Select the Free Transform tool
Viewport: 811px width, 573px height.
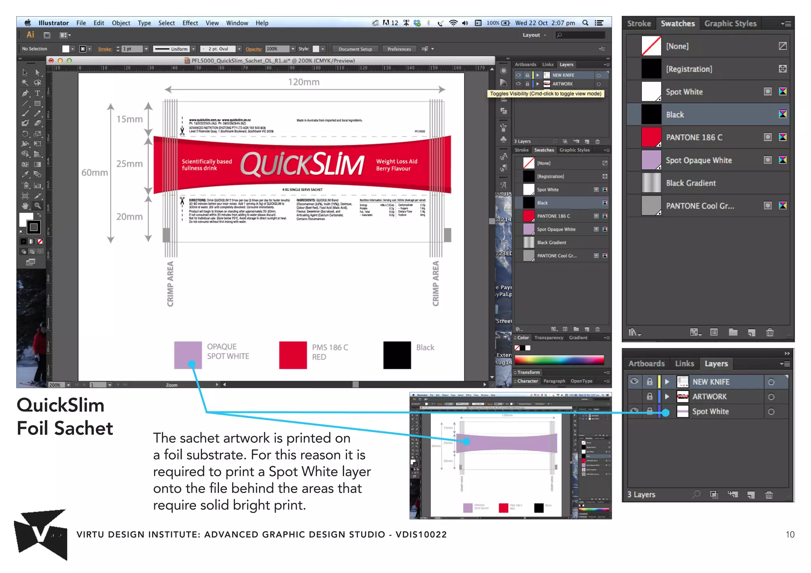point(38,144)
